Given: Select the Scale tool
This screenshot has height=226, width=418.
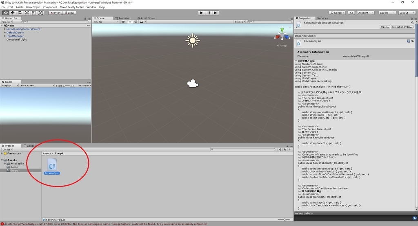Looking at the screenshot, I should click(x=27, y=13).
